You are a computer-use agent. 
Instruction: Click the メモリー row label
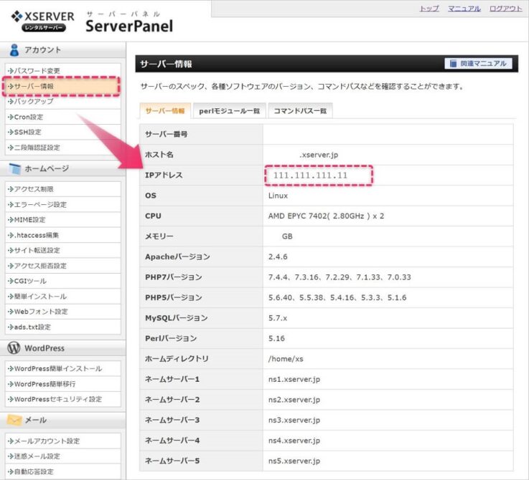click(x=159, y=236)
